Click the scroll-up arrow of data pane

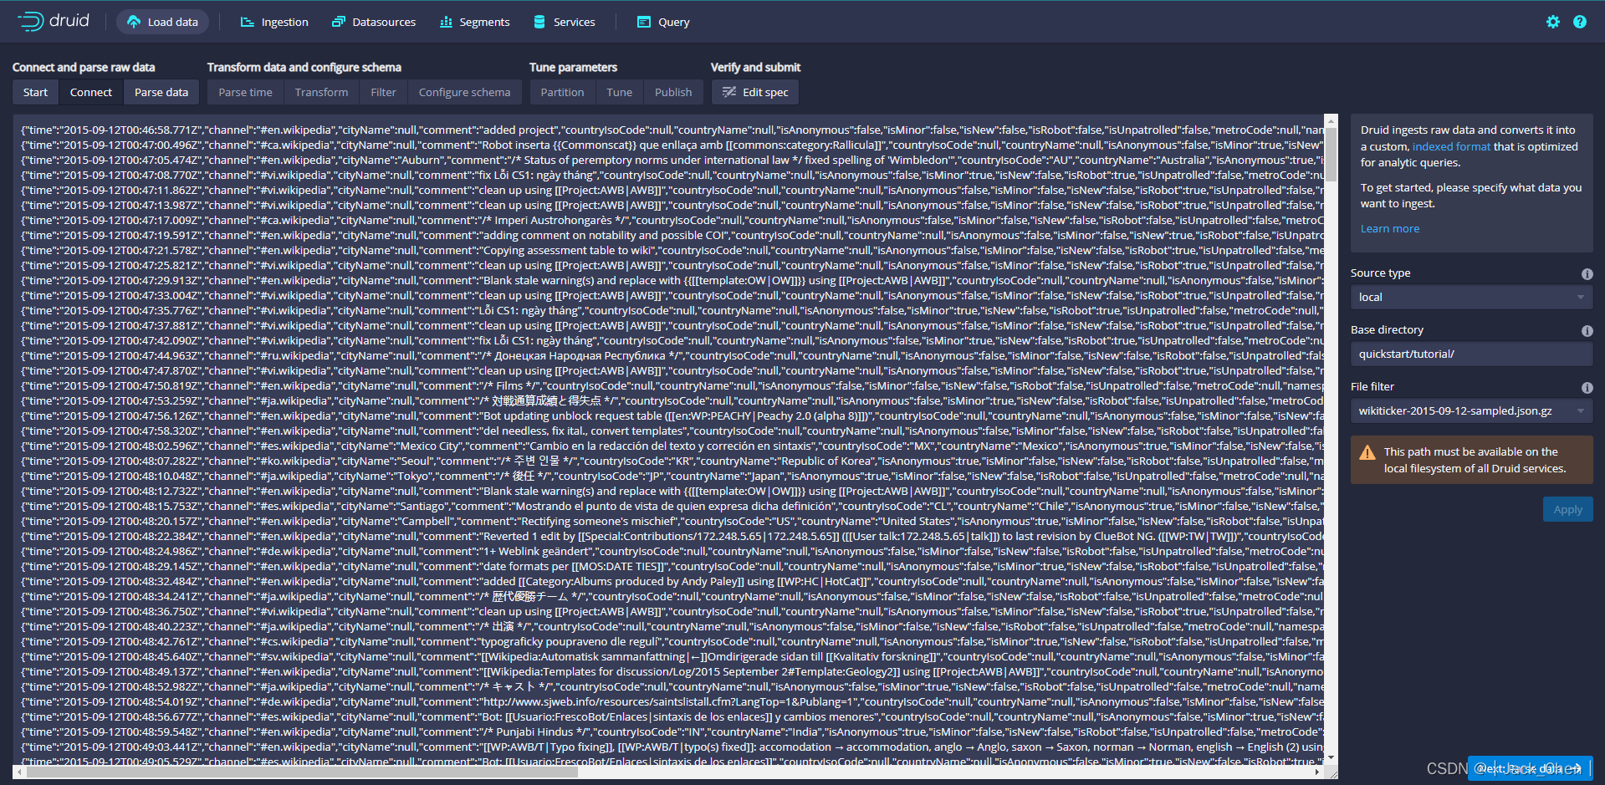point(1331,120)
